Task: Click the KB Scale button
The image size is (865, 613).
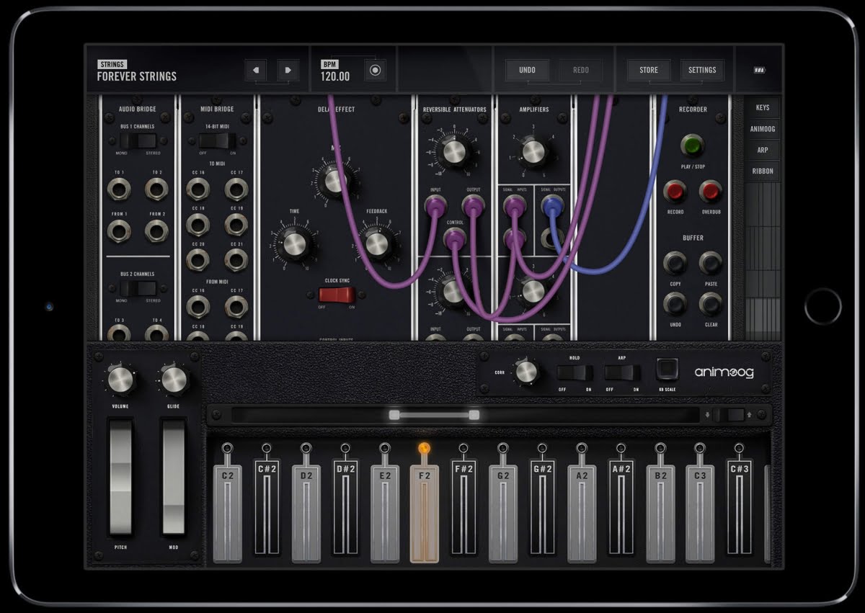Action: [x=667, y=370]
